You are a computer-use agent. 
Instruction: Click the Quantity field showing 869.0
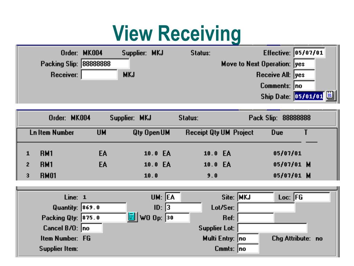coord(103,207)
